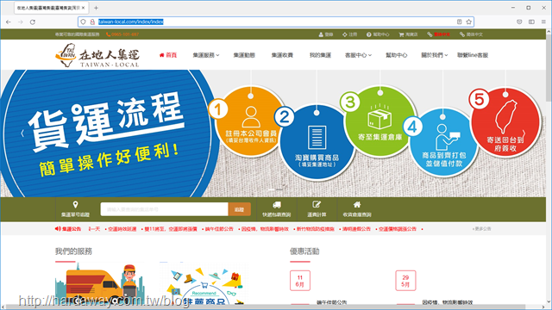
Task: Go back with the browser back arrow
Action: 9,22
